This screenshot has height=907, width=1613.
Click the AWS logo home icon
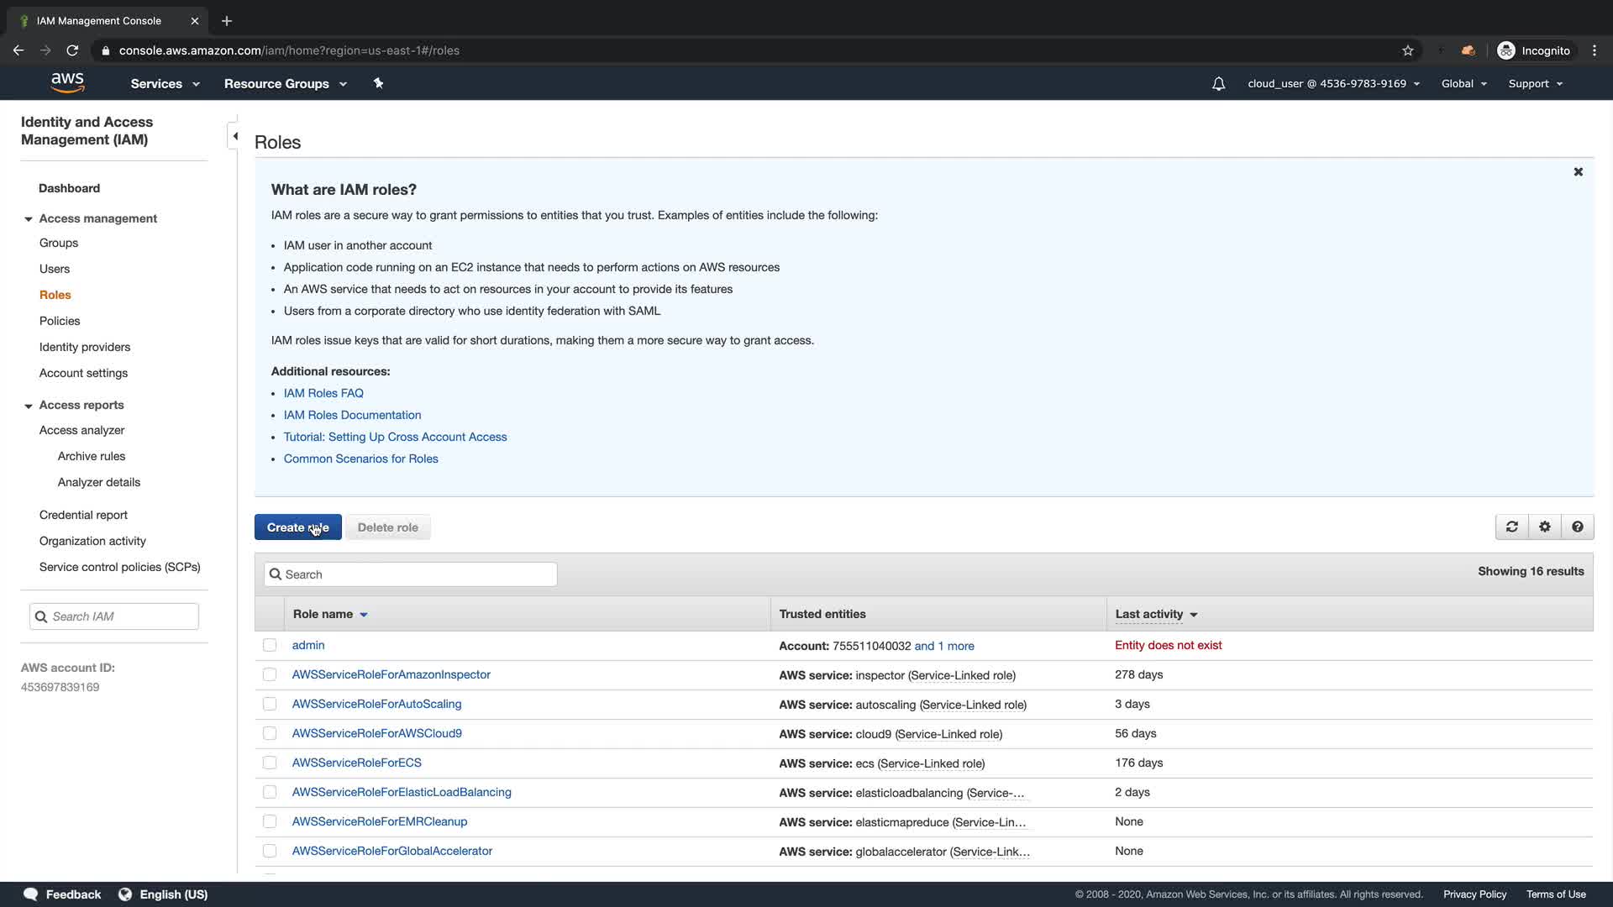(x=67, y=83)
